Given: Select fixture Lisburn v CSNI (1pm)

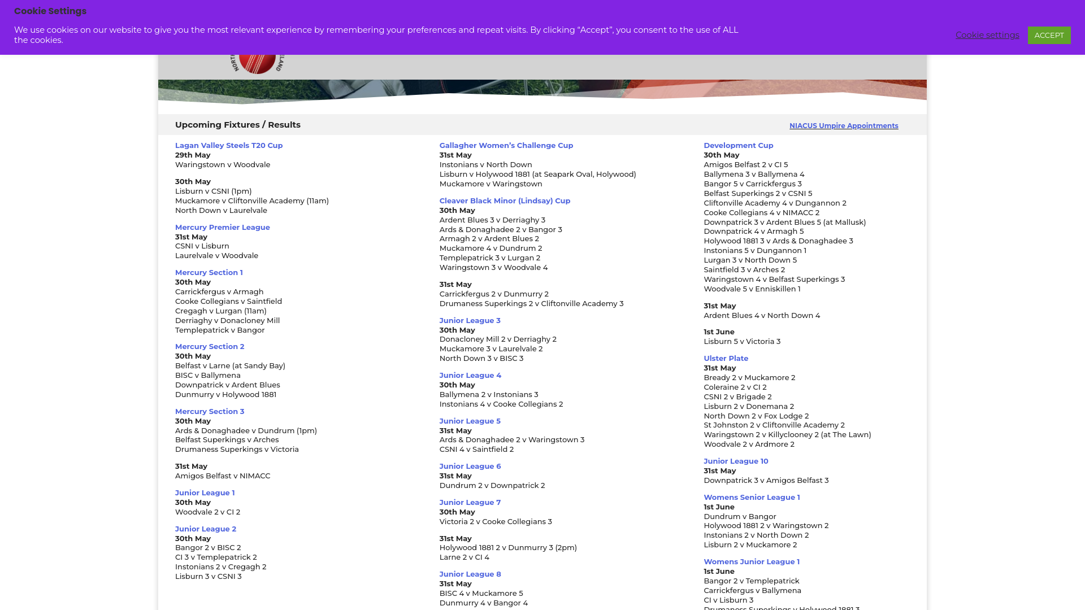Looking at the screenshot, I should coord(214,191).
